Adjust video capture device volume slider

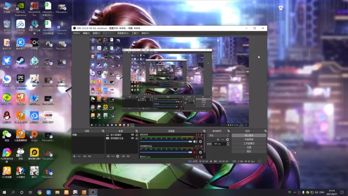[x=166, y=152]
